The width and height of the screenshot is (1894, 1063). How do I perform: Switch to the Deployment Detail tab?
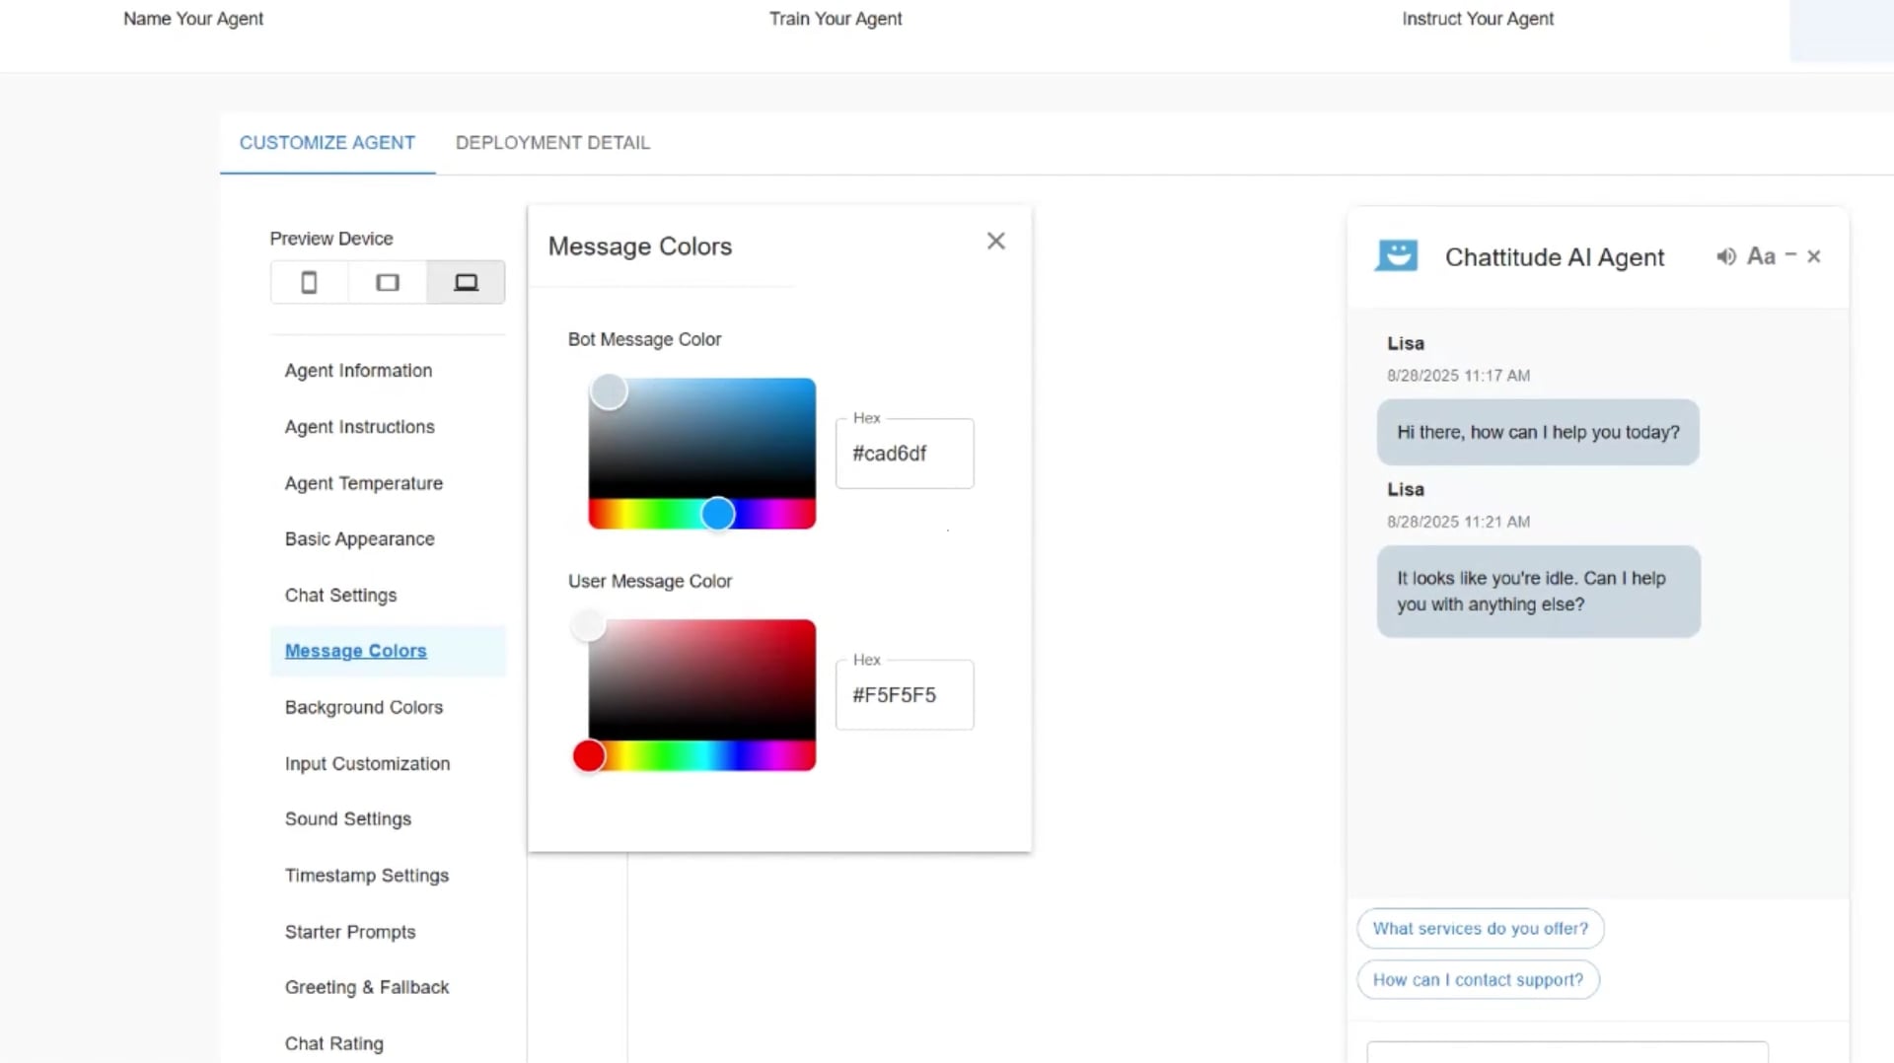coord(552,143)
